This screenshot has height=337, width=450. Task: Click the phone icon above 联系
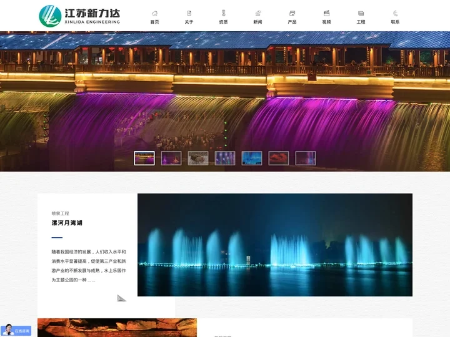(x=395, y=13)
